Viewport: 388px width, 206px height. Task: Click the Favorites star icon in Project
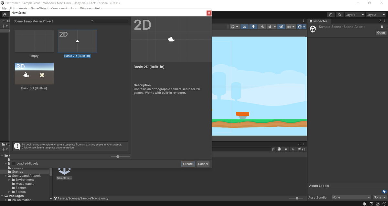pos(293,149)
